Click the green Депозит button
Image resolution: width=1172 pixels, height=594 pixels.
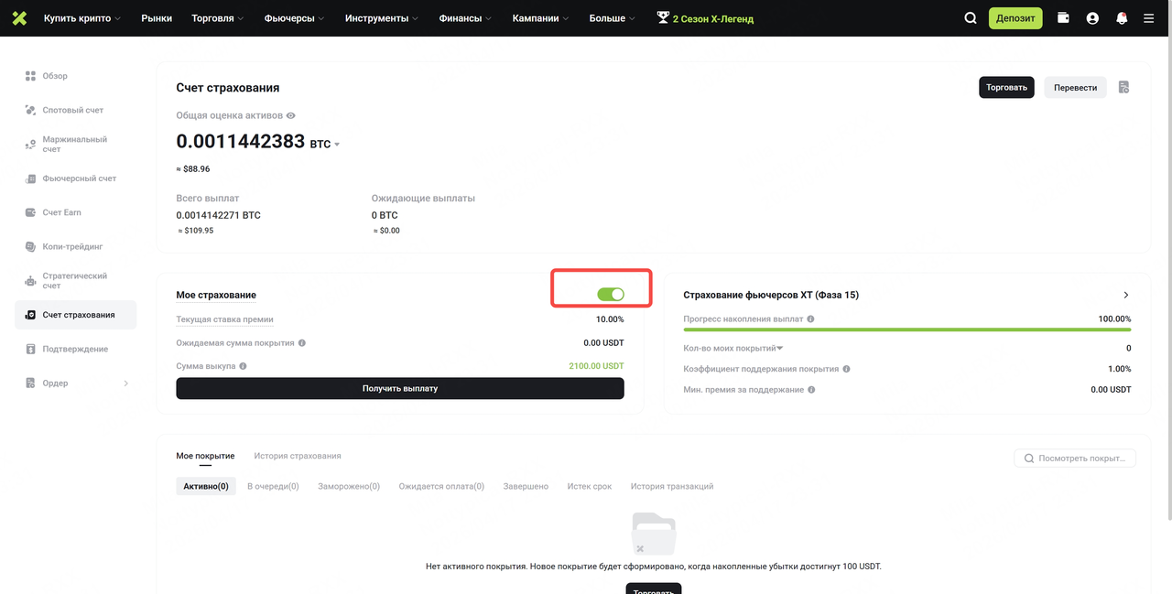coord(1015,18)
